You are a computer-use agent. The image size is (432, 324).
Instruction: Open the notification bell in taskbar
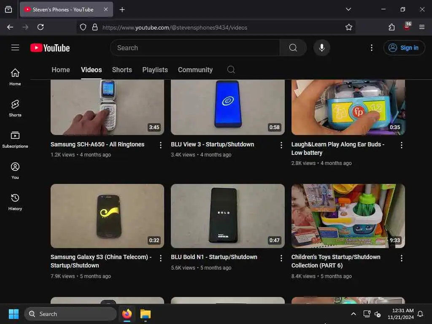[420, 314]
